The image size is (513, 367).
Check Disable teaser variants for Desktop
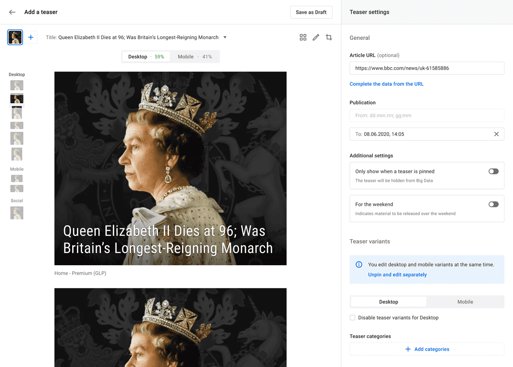pos(353,317)
